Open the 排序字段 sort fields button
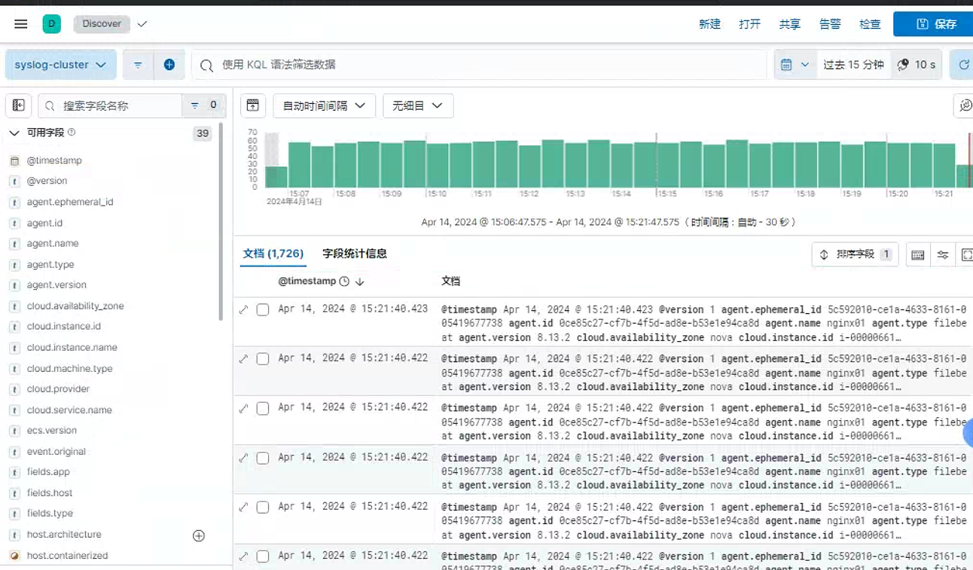 [x=855, y=255]
